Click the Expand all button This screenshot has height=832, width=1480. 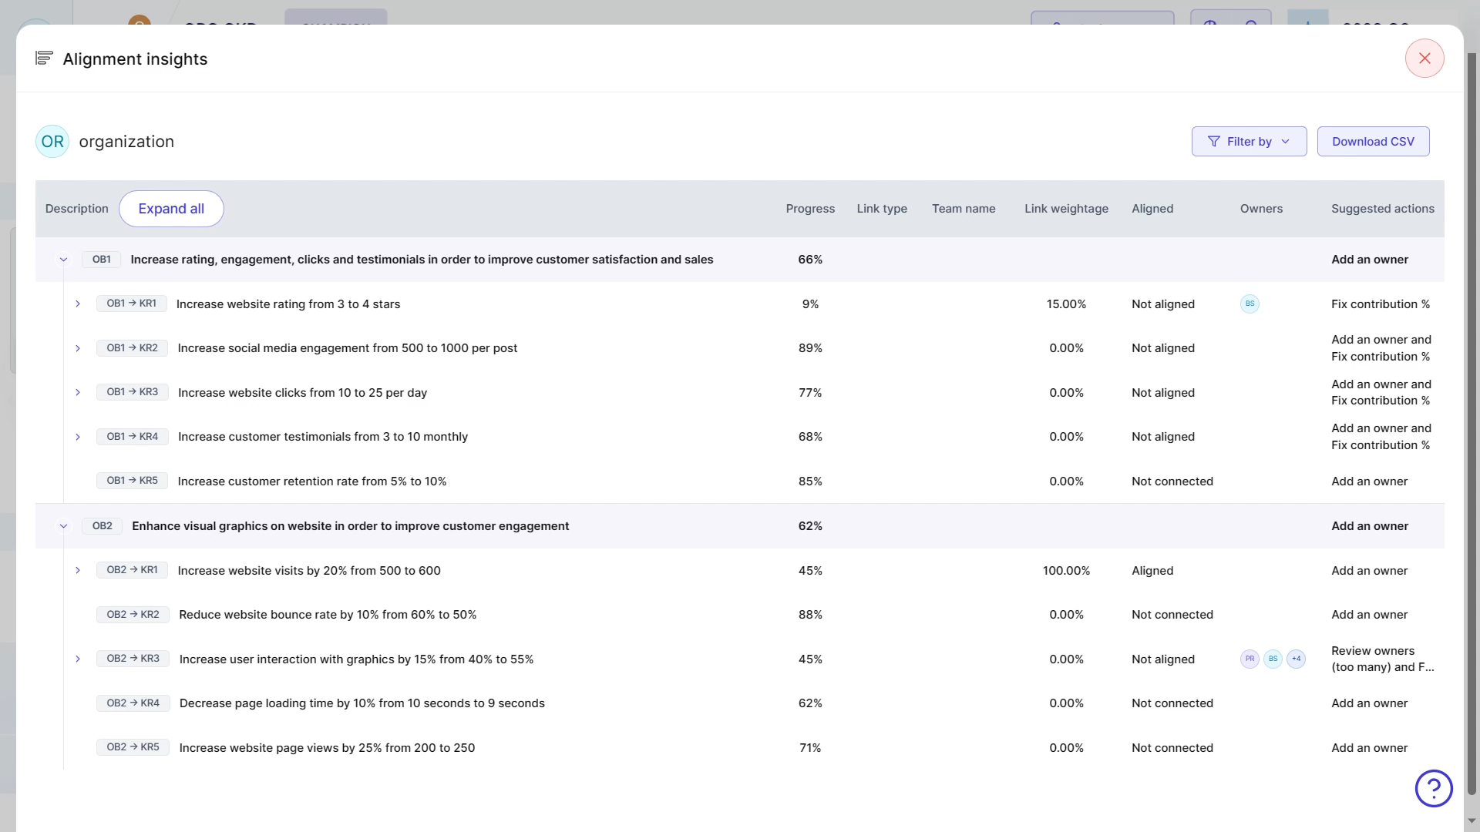click(x=171, y=209)
